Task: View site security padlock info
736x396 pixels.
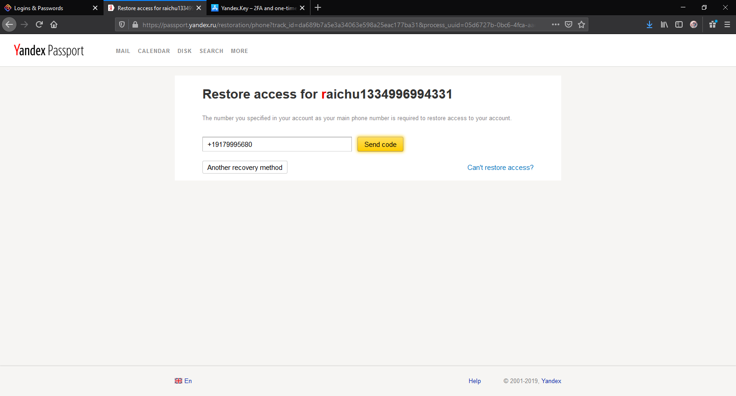Action: [135, 24]
